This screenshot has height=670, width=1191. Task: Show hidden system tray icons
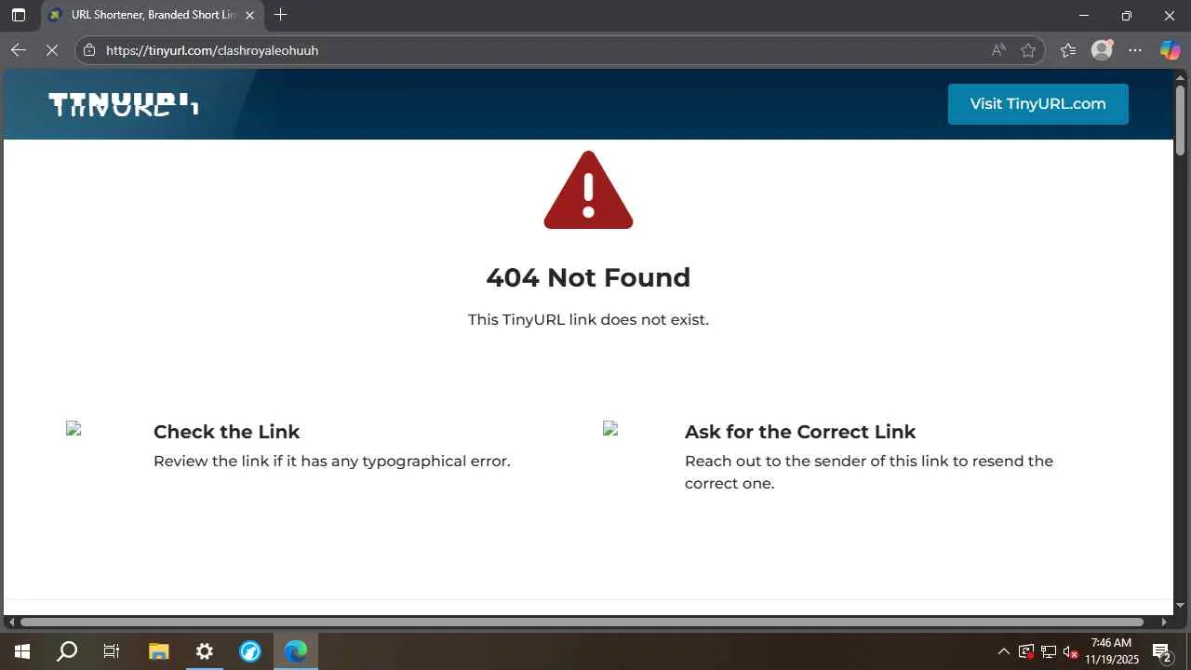(1003, 651)
